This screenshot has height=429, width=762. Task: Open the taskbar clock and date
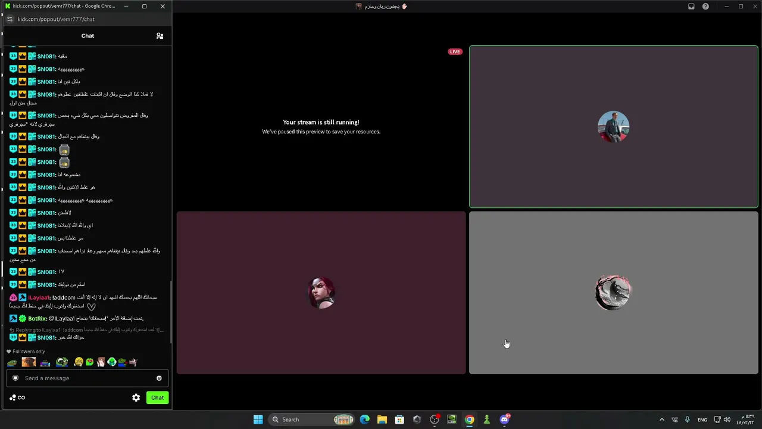click(x=747, y=419)
